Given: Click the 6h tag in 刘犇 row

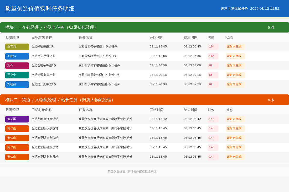Looking at the screenshot, I should coord(213,66).
